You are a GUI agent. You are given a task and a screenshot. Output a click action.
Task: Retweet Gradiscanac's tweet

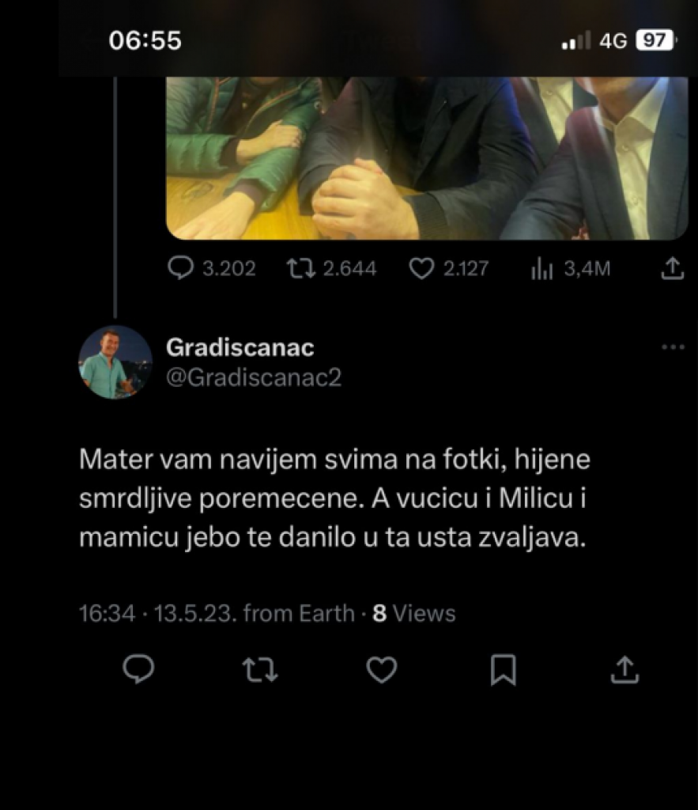tap(261, 672)
